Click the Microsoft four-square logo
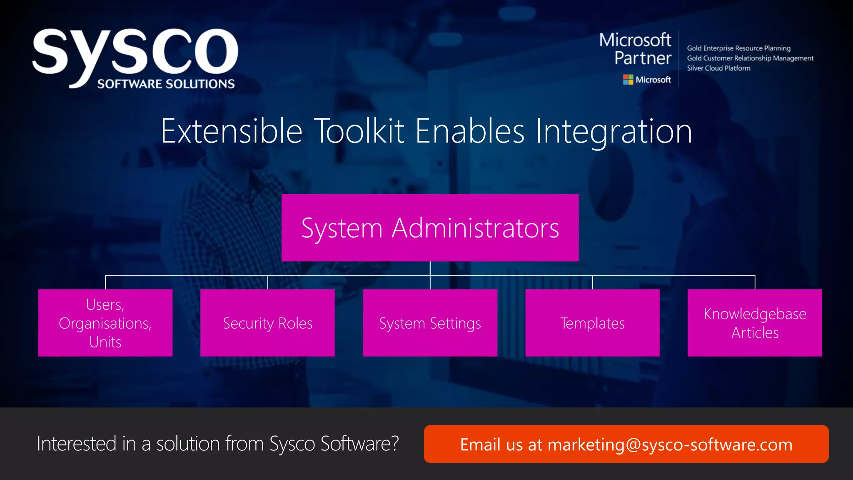Image resolution: width=853 pixels, height=480 pixels. point(628,80)
